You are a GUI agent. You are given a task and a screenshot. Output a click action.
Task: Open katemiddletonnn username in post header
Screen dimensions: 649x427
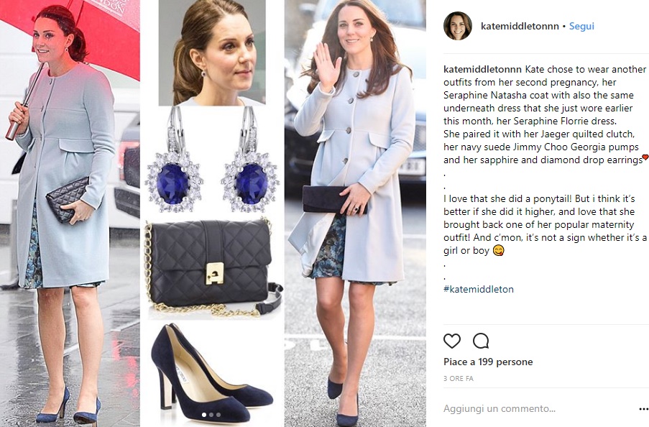(x=520, y=26)
